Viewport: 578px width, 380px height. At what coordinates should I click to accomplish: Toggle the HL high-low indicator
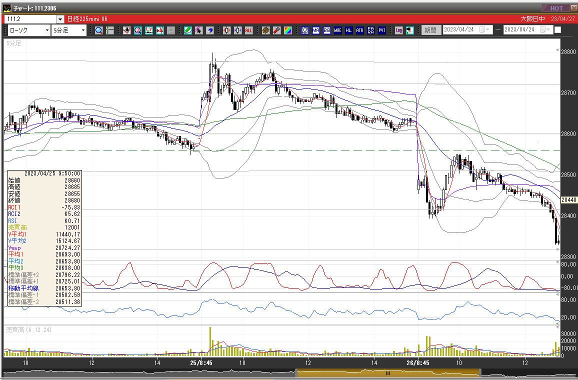[x=348, y=30]
